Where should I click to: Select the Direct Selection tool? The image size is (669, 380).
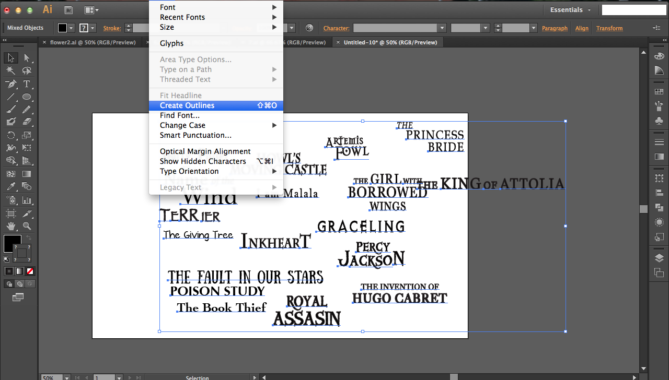click(x=27, y=57)
